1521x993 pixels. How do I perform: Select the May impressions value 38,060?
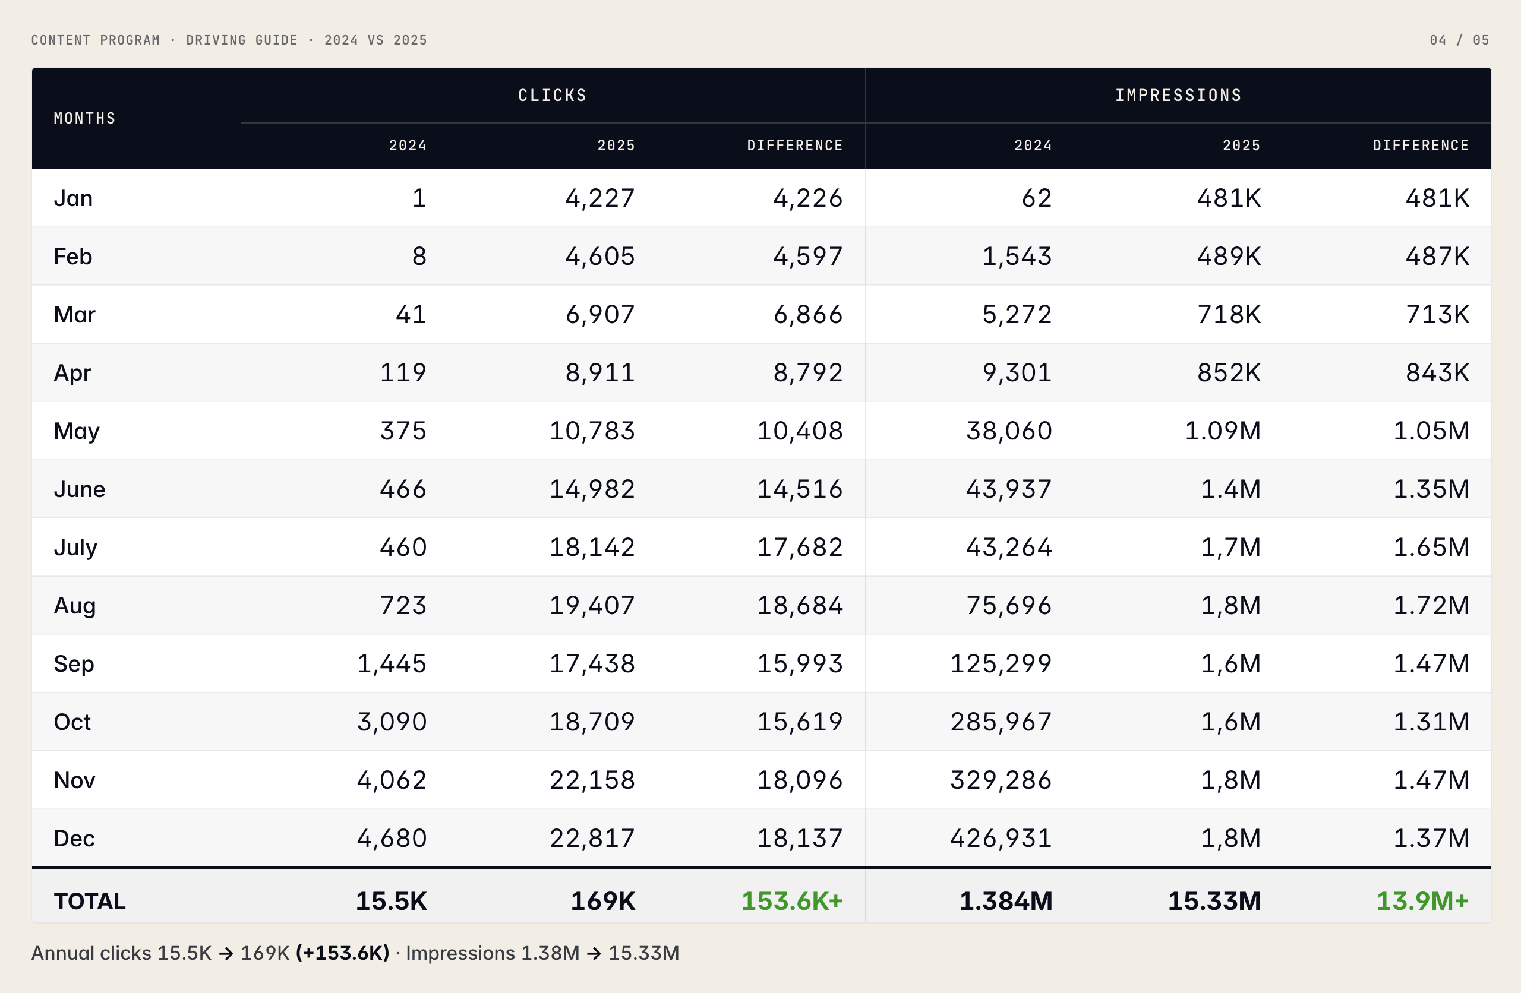pyautogui.click(x=1009, y=431)
